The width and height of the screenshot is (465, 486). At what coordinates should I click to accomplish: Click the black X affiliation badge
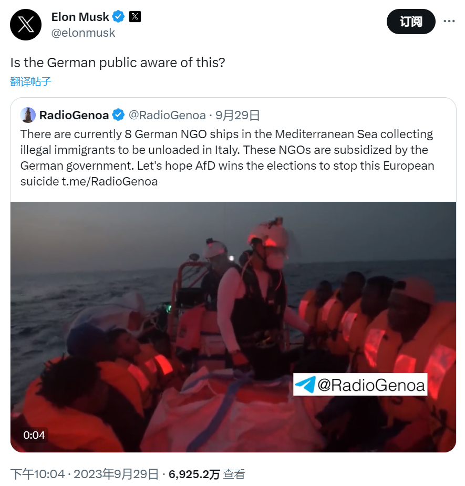(135, 16)
